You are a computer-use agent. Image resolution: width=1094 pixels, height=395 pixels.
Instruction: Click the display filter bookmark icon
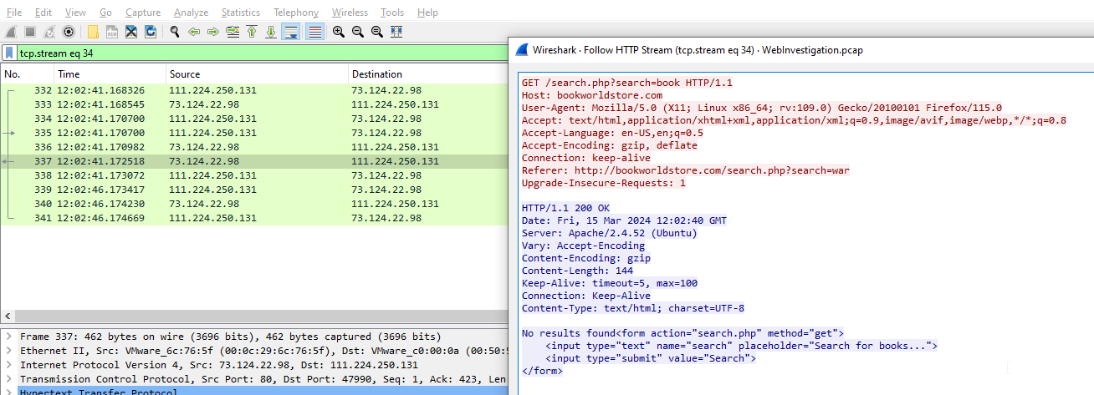click(9, 53)
